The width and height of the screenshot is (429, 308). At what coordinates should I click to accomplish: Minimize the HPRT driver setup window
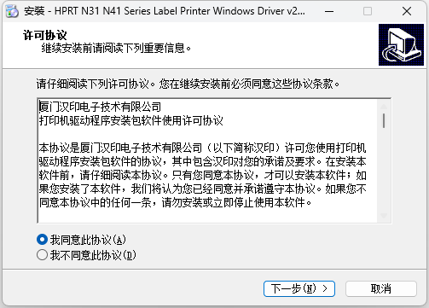pyautogui.click(x=329, y=11)
